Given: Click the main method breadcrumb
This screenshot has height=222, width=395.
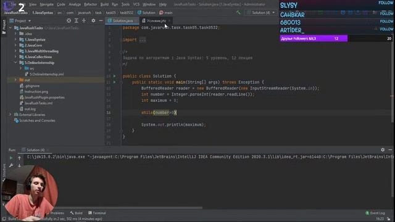Looking at the screenshot, I should [166, 12].
